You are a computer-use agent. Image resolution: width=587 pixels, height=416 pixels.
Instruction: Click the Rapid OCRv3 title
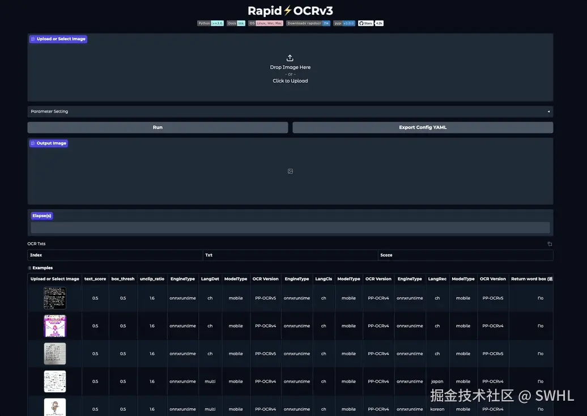(x=290, y=10)
